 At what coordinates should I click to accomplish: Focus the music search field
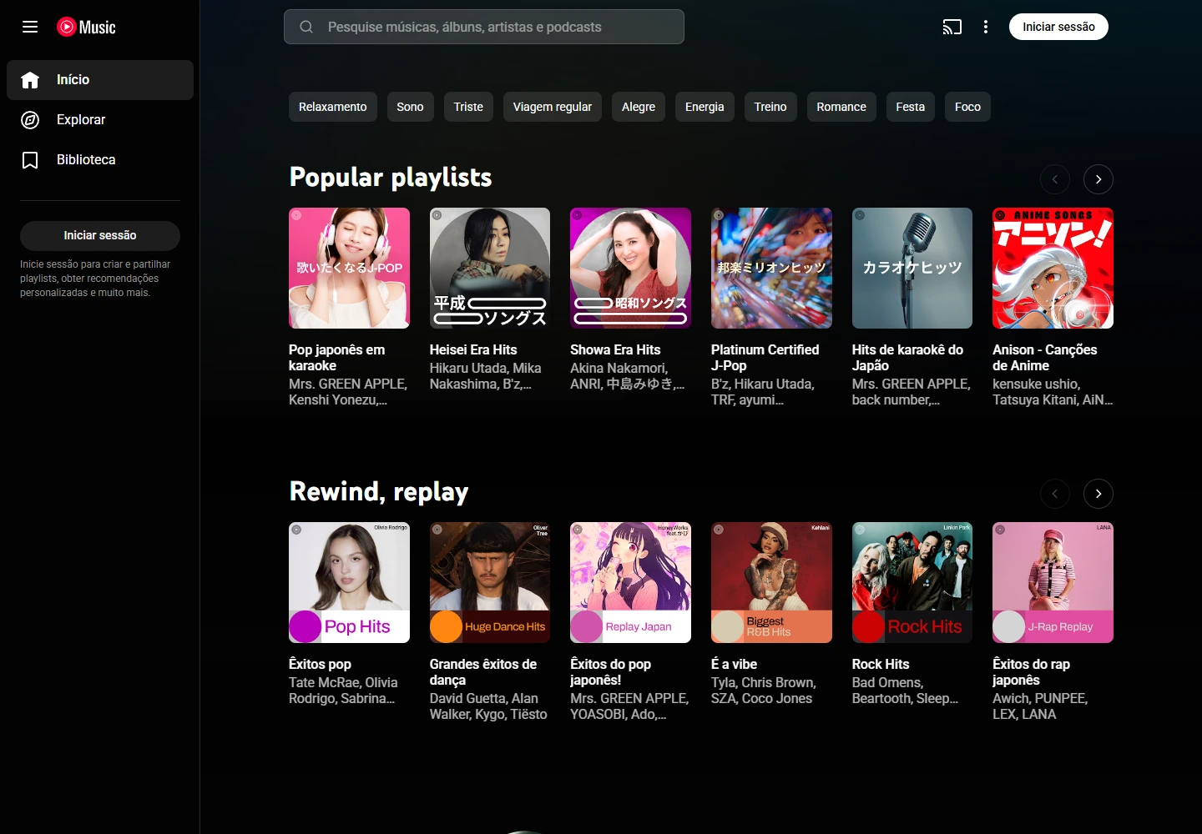(484, 27)
